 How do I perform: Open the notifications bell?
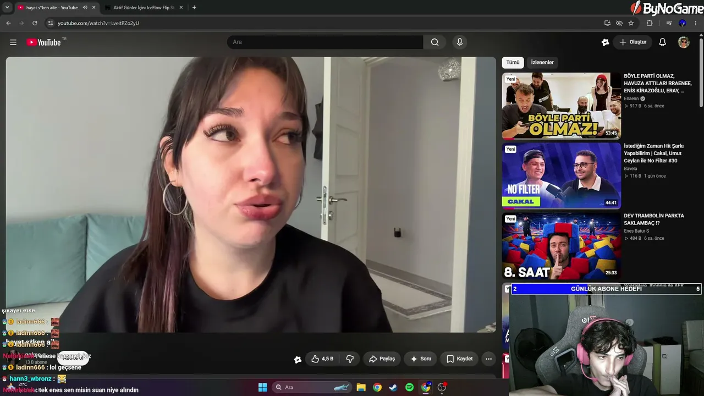point(663,42)
